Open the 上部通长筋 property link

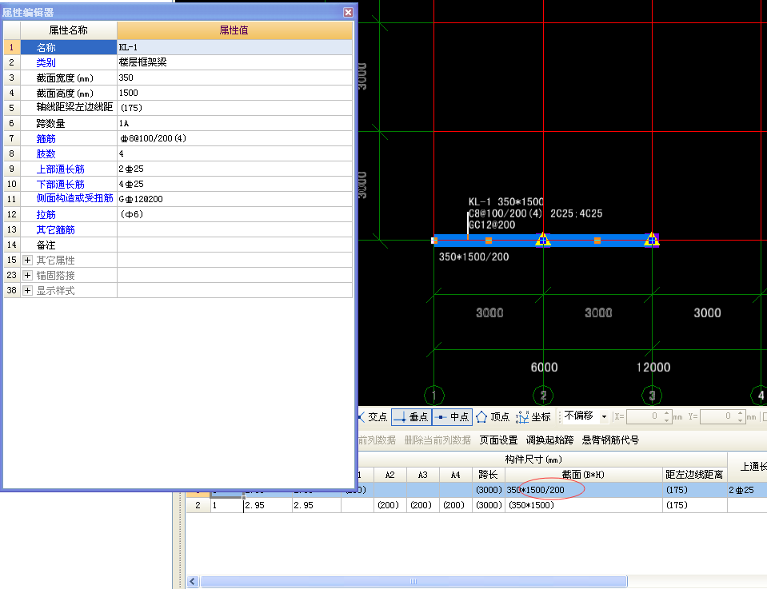pos(60,169)
